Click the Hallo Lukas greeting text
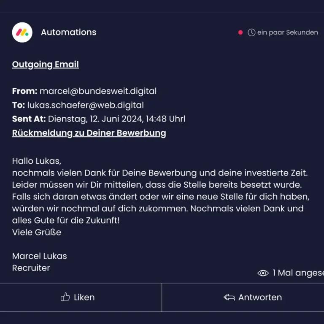The height and width of the screenshot is (324, 324). (37, 161)
